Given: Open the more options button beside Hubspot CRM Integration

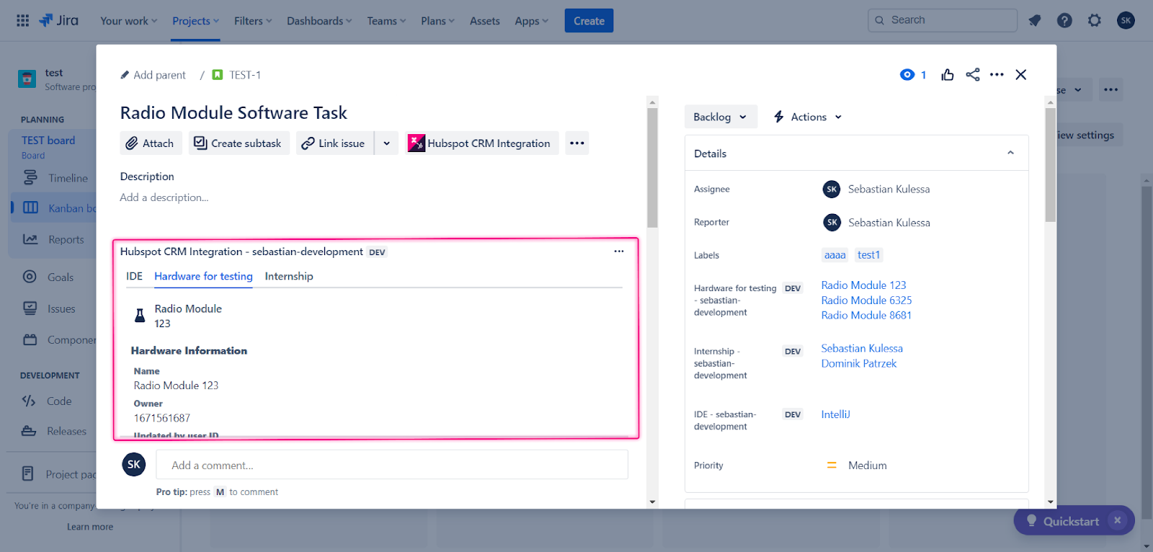Looking at the screenshot, I should (x=577, y=143).
